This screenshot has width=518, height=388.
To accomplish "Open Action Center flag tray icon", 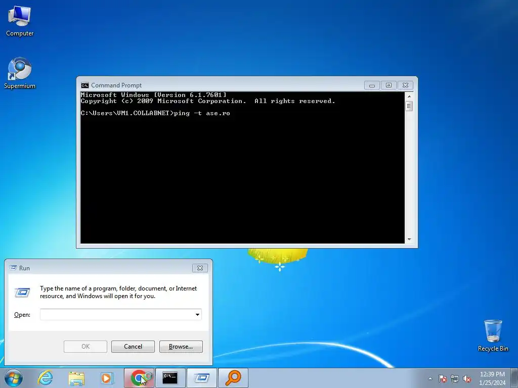I will pyautogui.click(x=443, y=378).
